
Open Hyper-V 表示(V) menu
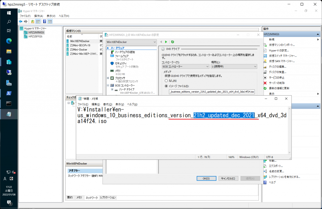point(51,16)
